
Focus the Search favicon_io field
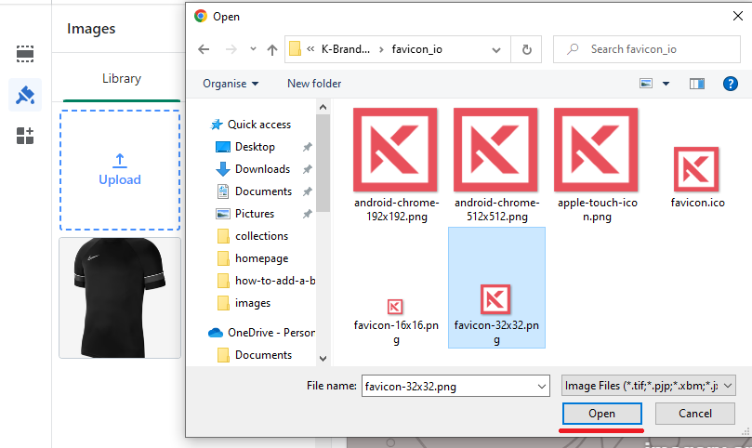(x=646, y=49)
